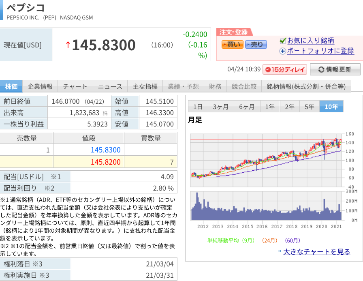Image resolution: width=363 pixels, height=281 pixels.
Task: Set chart period to 6ヶ月
Action: pos(247,107)
